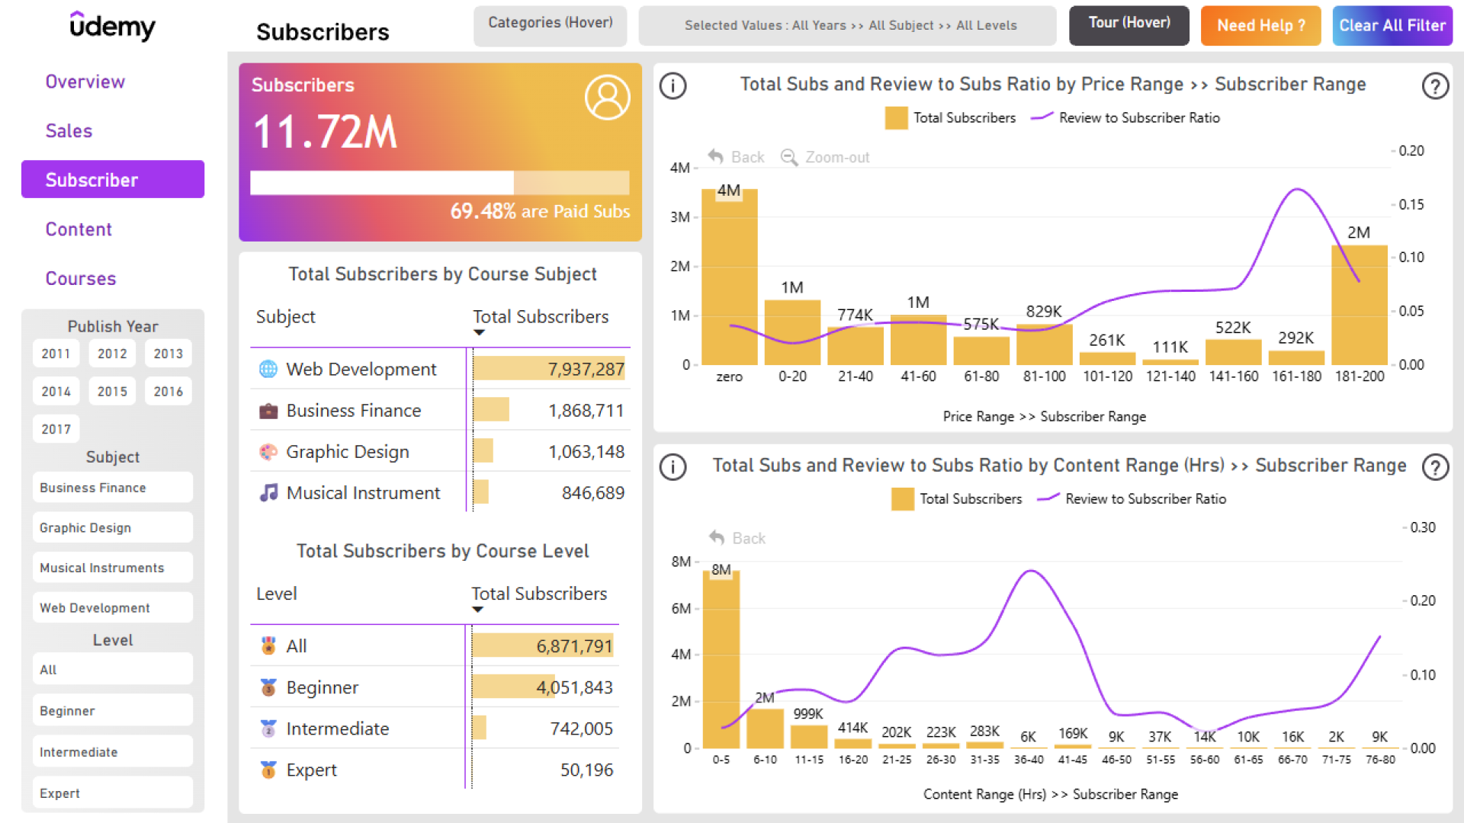
Task: Toggle the Intermediate level slicer
Action: [x=112, y=752]
